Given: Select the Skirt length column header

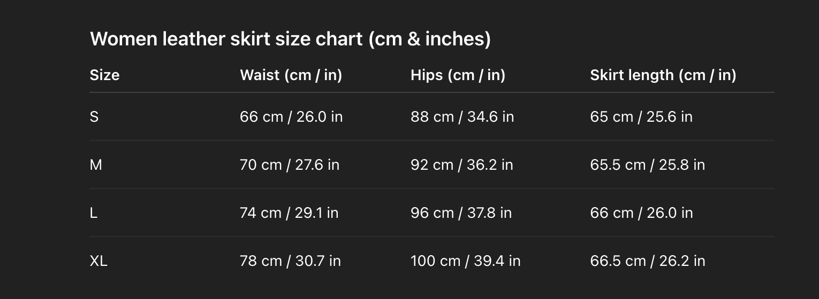Looking at the screenshot, I should (663, 75).
